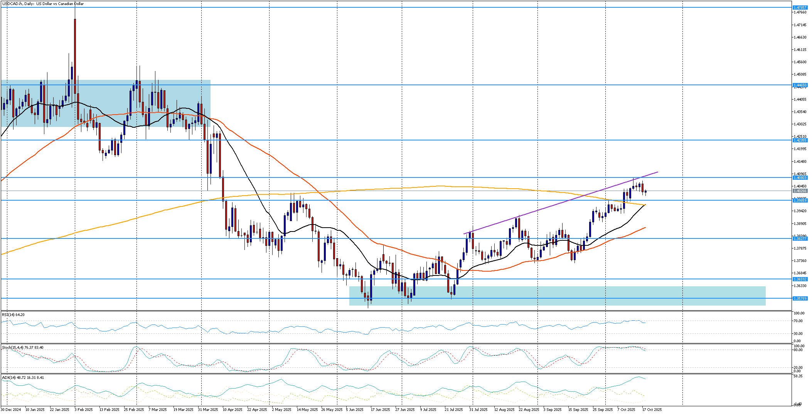The image size is (812, 414).
Task: Click the 1.42355 horizontal level tag
Action: pyautogui.click(x=800, y=140)
